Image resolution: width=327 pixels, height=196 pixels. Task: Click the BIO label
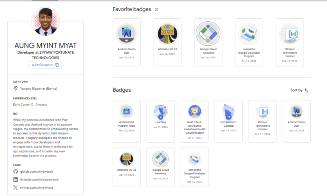15,114
